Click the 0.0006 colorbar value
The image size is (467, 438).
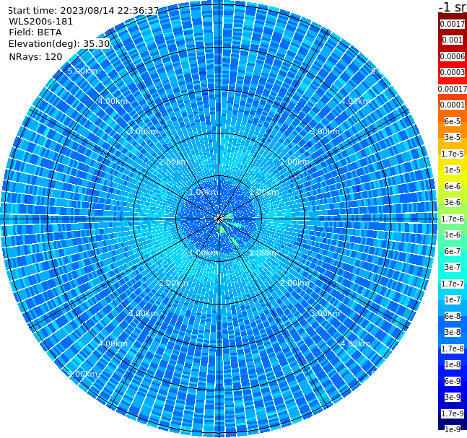click(x=453, y=56)
